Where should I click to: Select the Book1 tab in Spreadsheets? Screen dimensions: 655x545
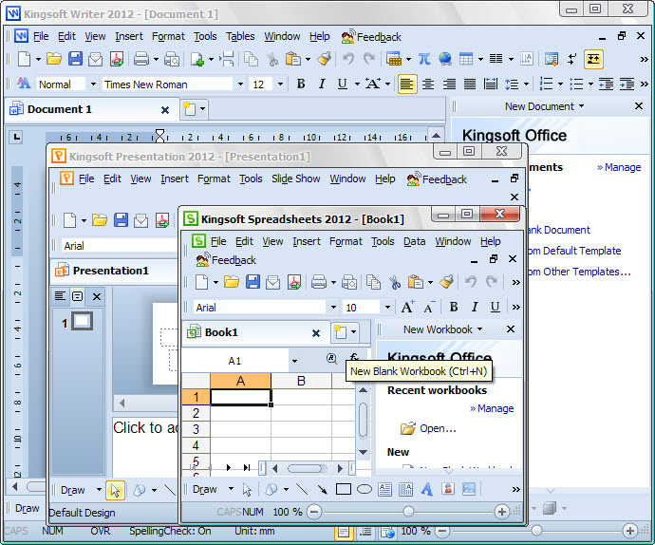[255, 332]
